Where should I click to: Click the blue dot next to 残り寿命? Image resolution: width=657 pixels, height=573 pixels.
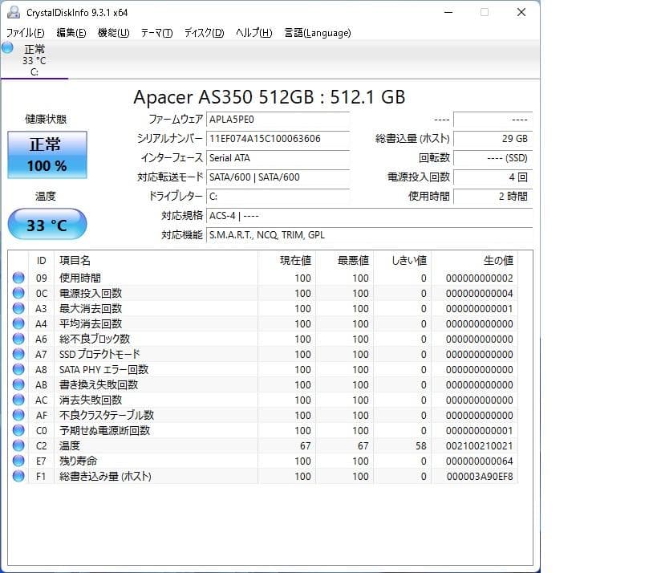(18, 461)
